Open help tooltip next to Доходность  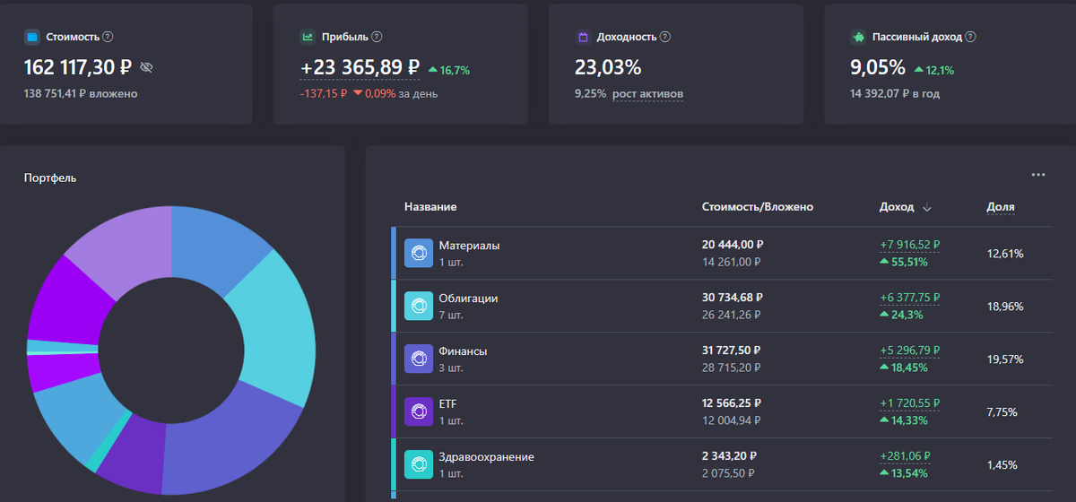[x=665, y=38]
